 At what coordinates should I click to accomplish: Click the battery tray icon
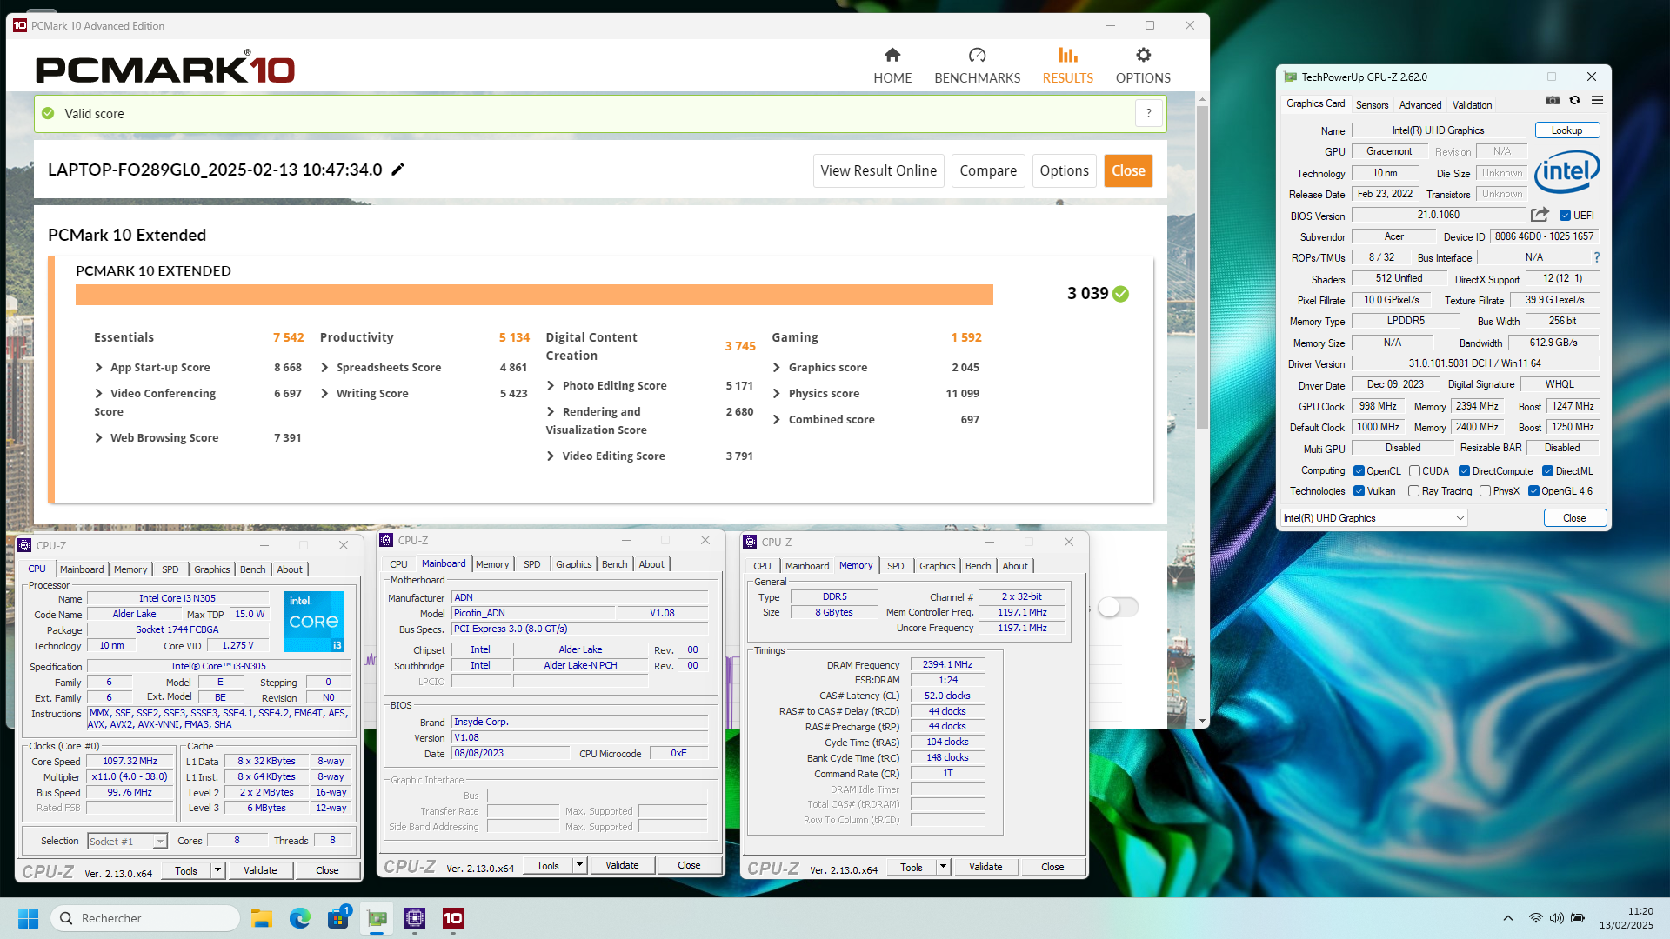pos(1577,918)
